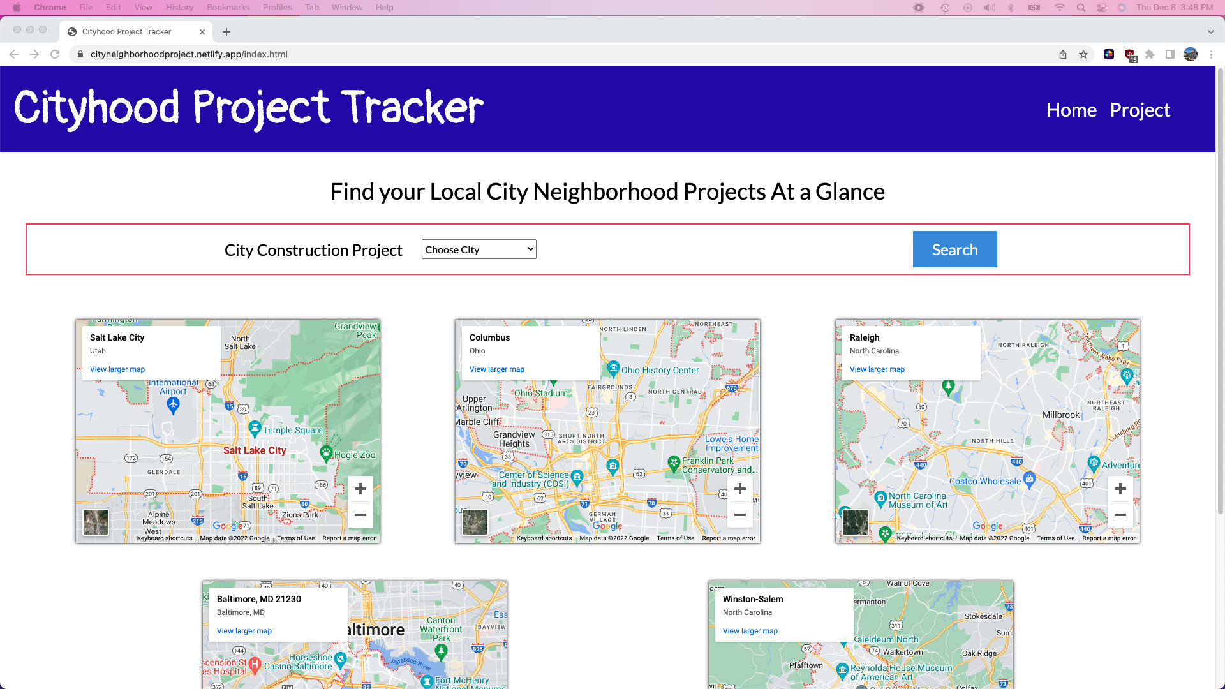Click the share page icon in address bar
Screen dimensions: 1225x689
(1063, 54)
